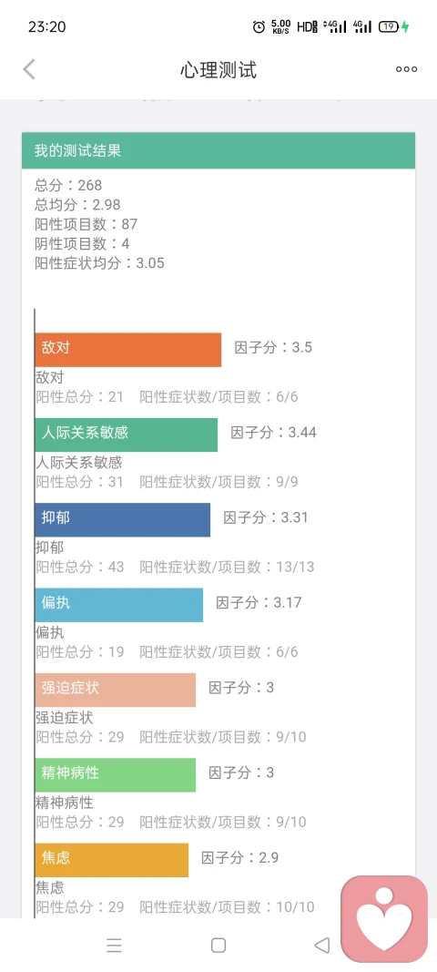The width and height of the screenshot is (437, 972).
Task: Tap the 总分：268 score line
Action: click(68, 185)
